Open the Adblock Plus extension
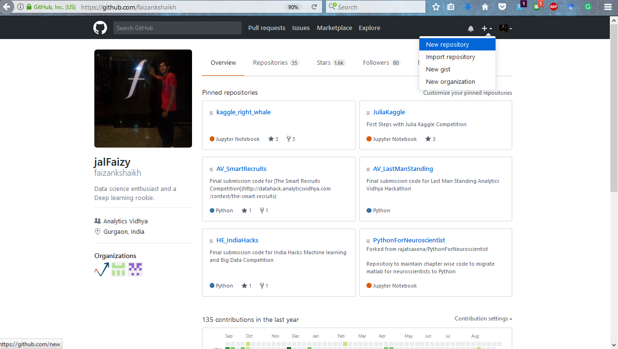This screenshot has height=349, width=618. pyautogui.click(x=554, y=7)
